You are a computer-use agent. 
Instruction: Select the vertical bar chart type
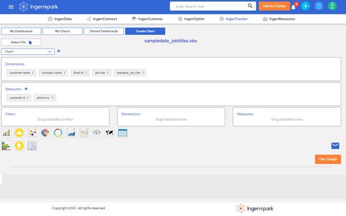tap(6, 133)
